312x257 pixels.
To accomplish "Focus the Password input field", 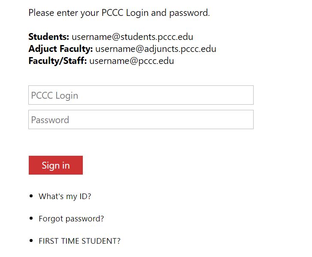I will [141, 120].
